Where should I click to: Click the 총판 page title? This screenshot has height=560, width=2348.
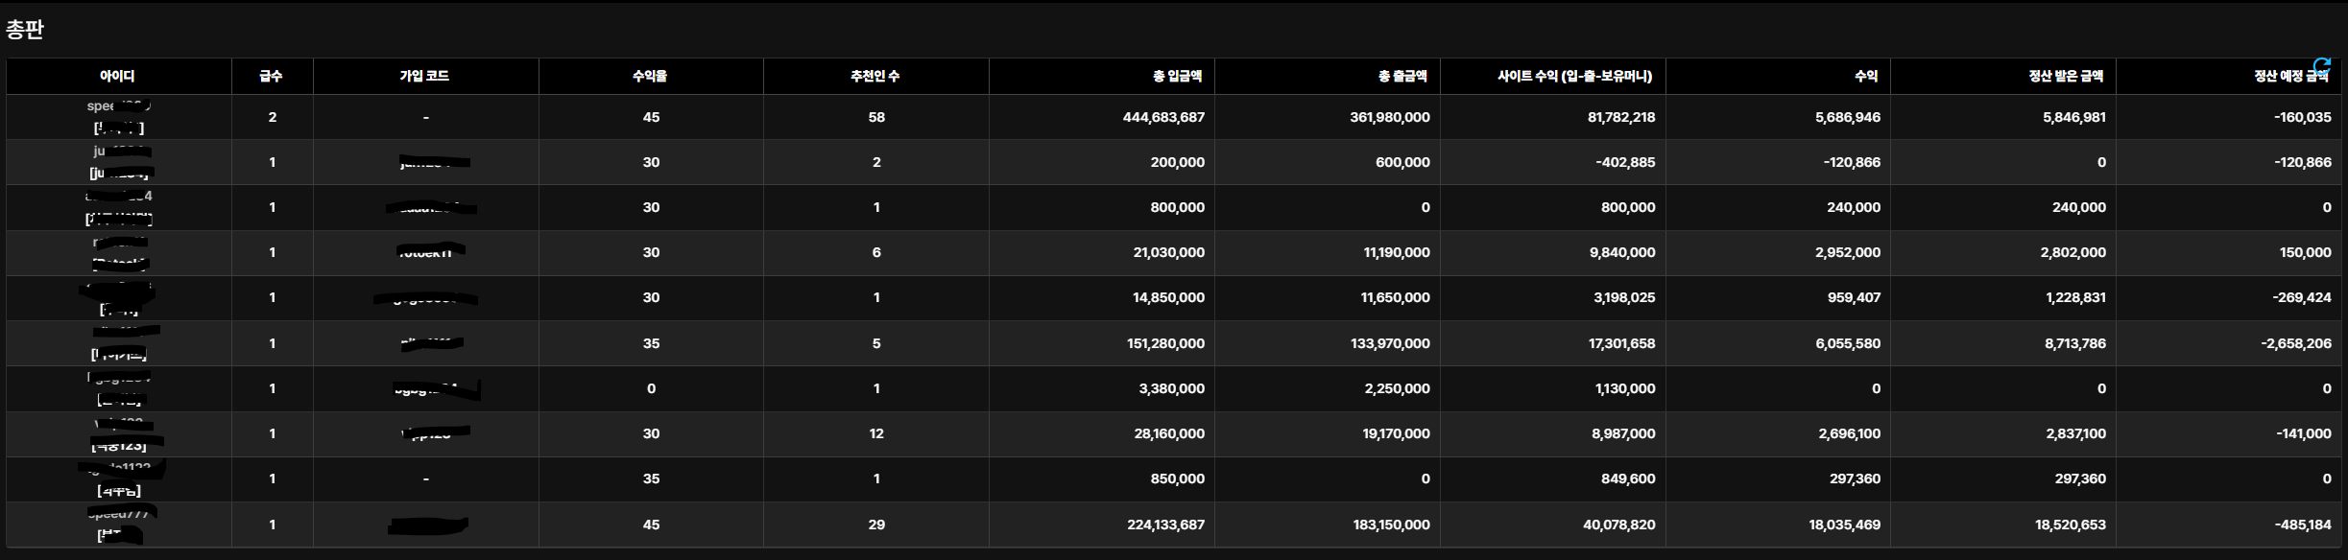(x=25, y=30)
